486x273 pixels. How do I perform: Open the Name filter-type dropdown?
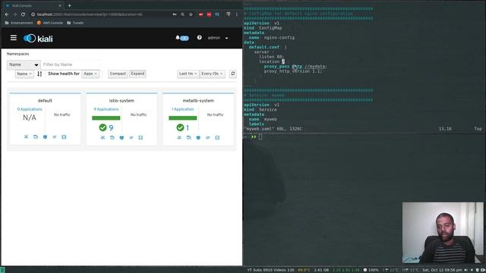[24, 64]
